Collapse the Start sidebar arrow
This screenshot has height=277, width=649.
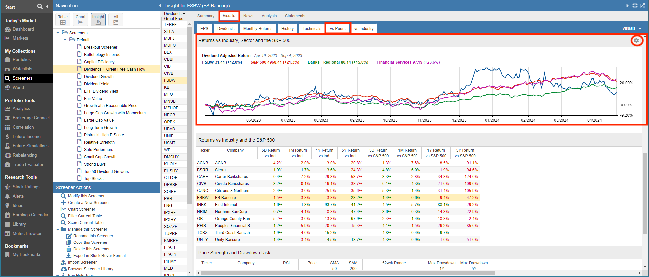pos(47,6)
